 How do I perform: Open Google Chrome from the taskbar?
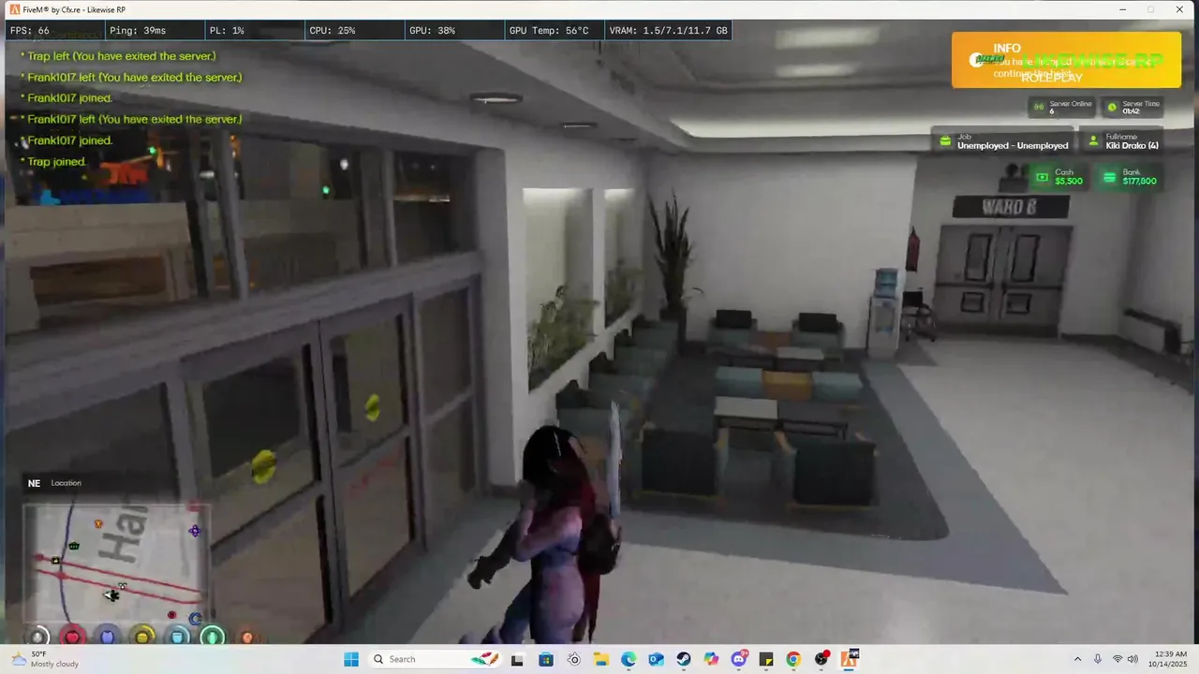pos(793,659)
